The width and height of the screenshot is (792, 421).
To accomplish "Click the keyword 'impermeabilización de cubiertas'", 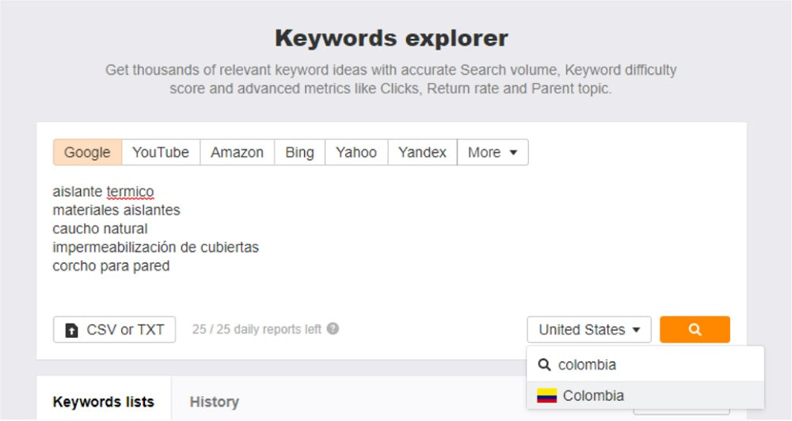I will 155,248.
